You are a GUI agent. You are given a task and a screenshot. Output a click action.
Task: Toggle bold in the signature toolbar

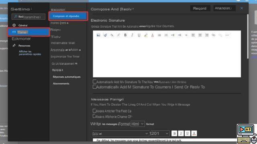coord(125,35)
